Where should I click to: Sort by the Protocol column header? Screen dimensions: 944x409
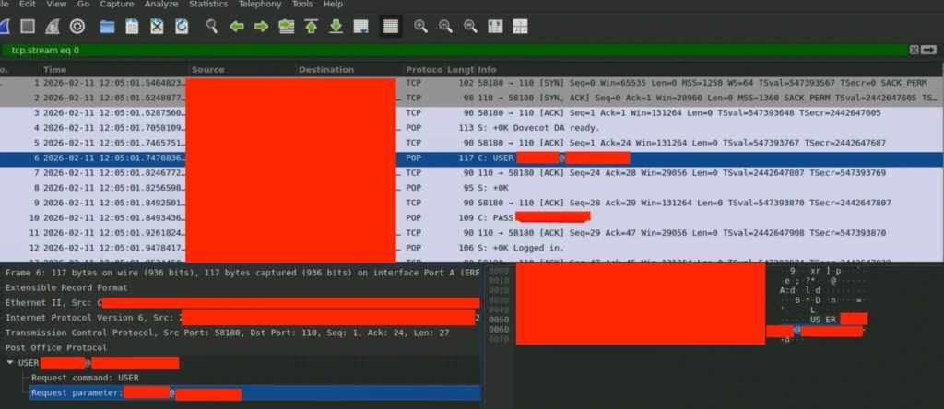coord(424,70)
